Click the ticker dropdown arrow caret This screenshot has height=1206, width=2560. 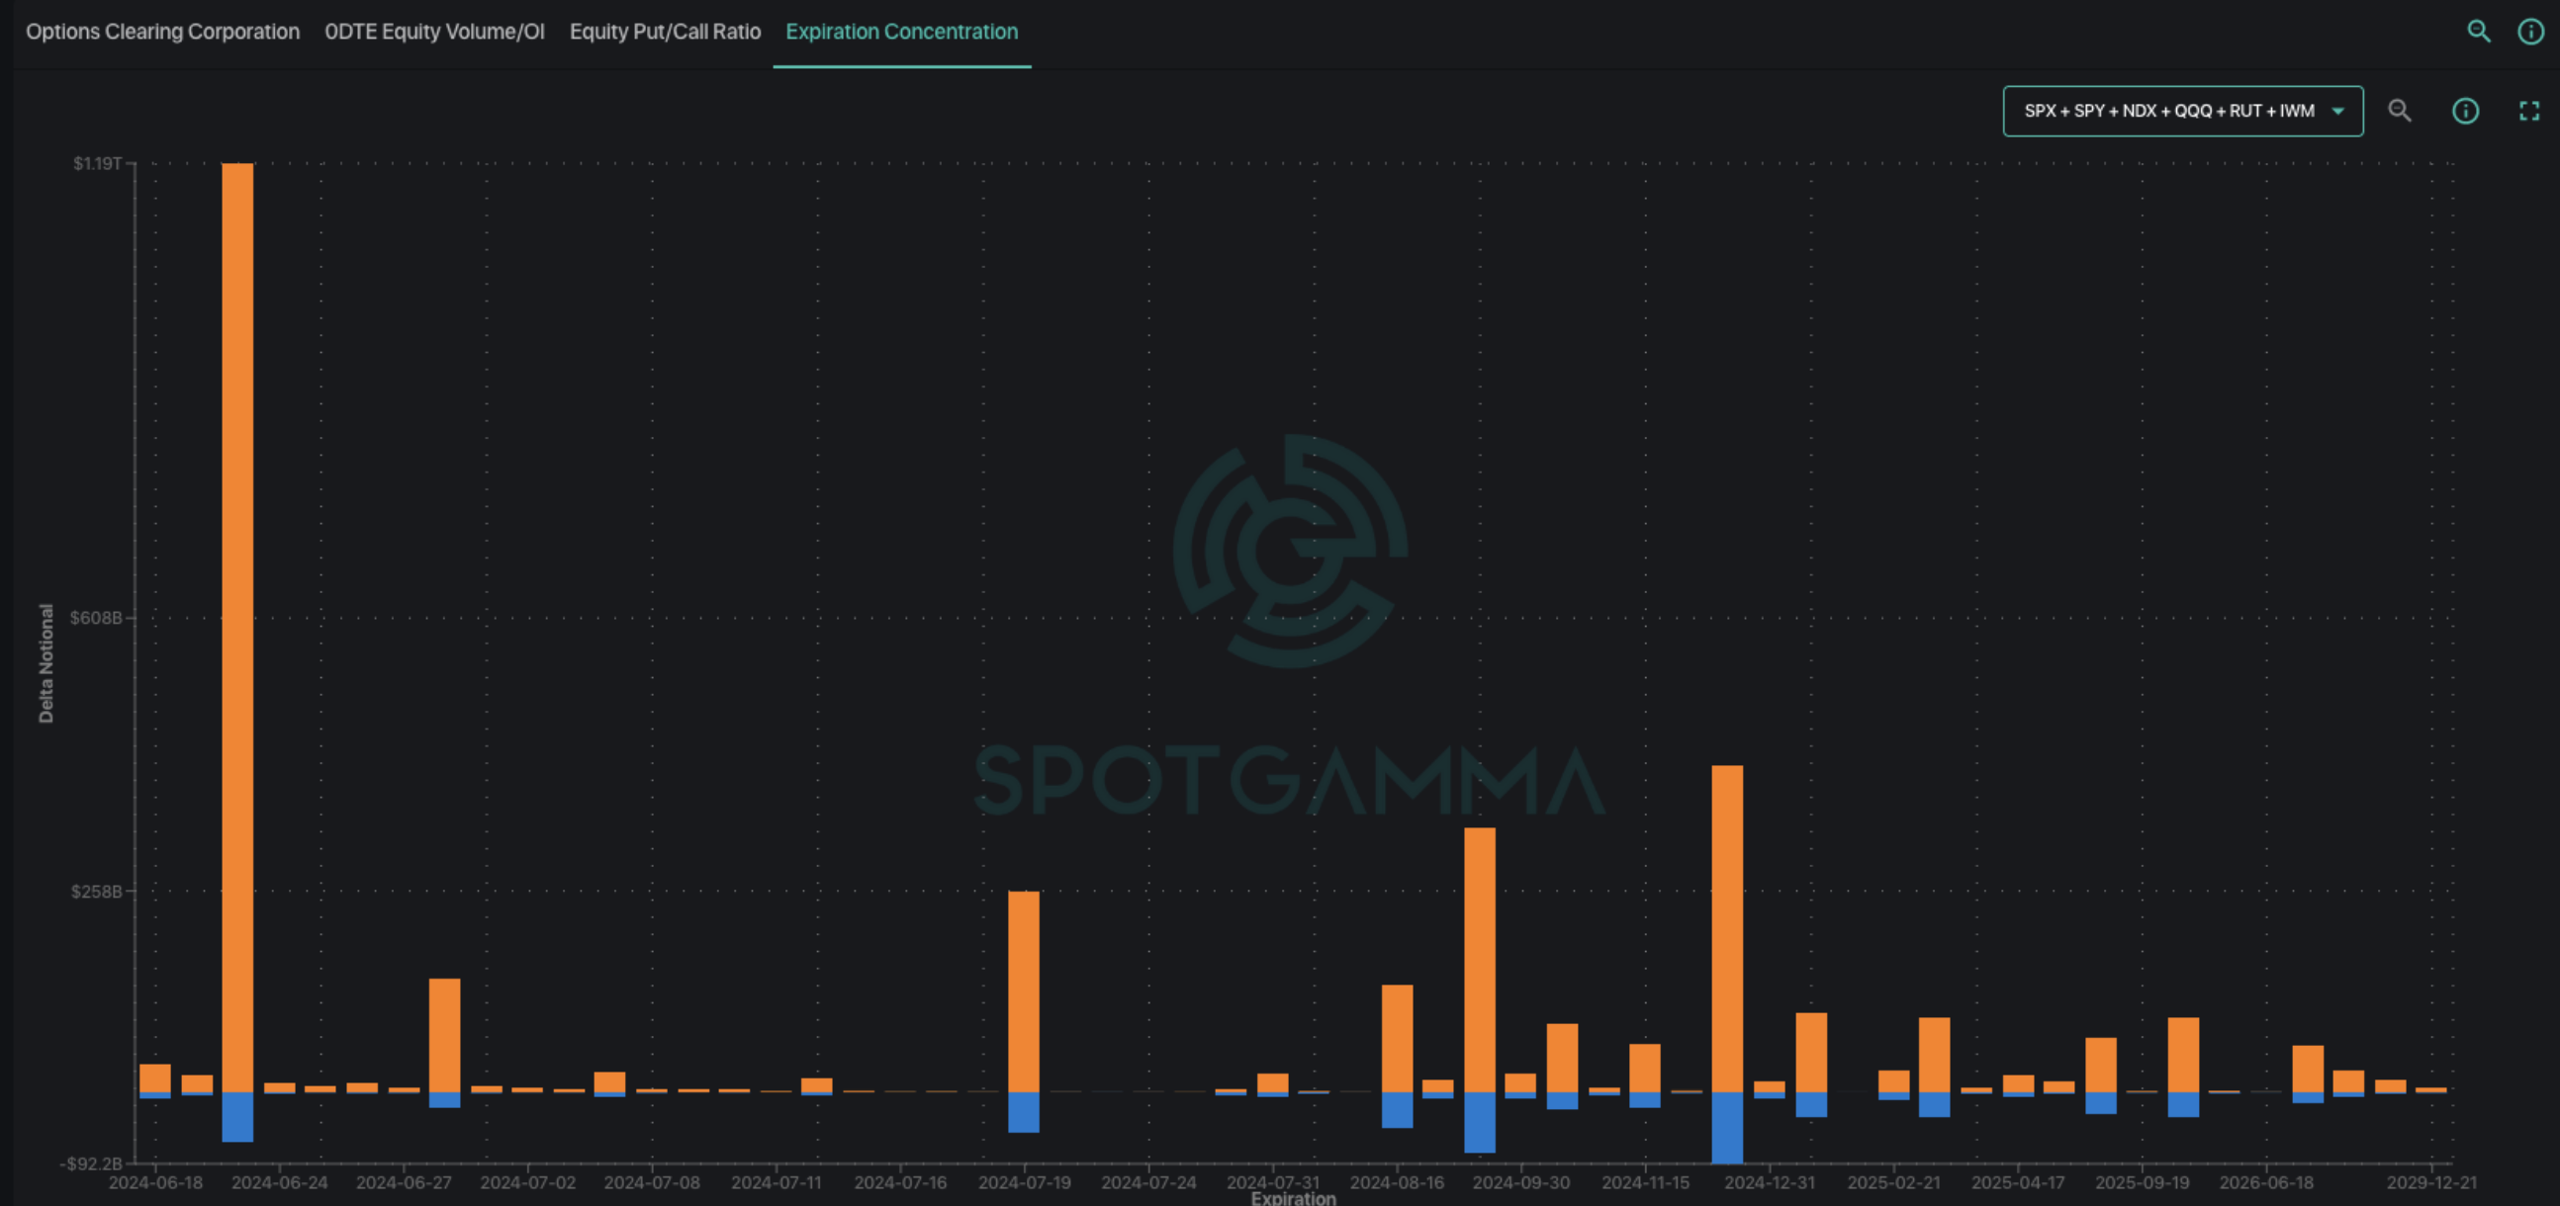[2338, 111]
